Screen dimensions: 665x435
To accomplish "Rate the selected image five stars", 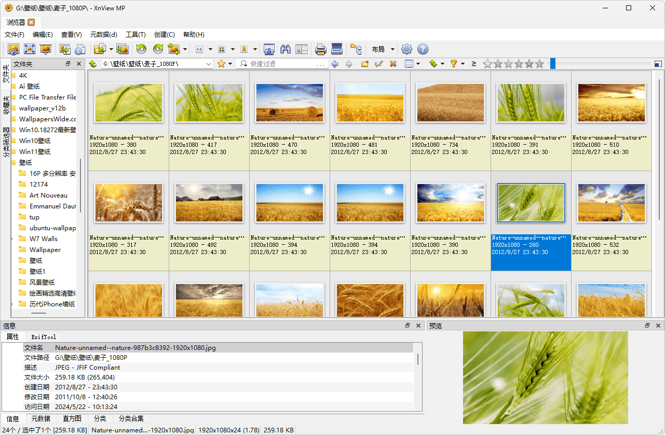I will click(540, 63).
